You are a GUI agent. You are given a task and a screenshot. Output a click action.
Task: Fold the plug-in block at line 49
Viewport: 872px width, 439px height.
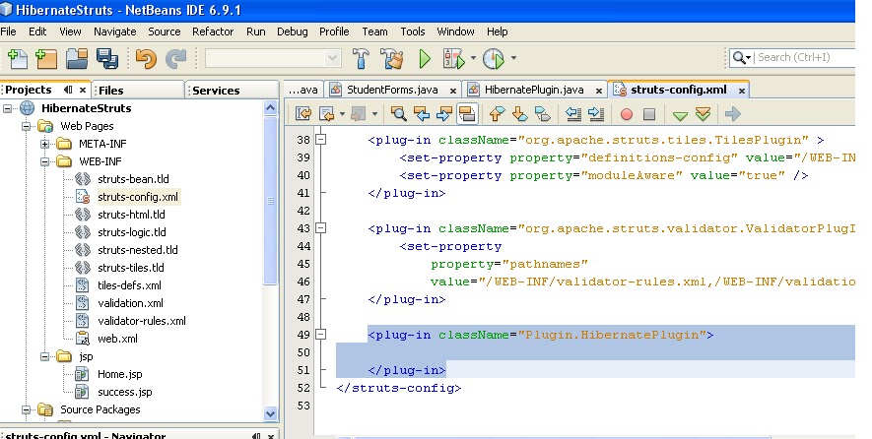pyautogui.click(x=321, y=335)
